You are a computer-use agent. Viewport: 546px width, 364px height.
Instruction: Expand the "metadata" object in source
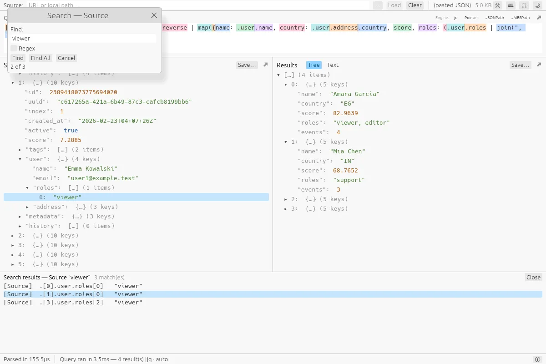[x=20, y=217]
